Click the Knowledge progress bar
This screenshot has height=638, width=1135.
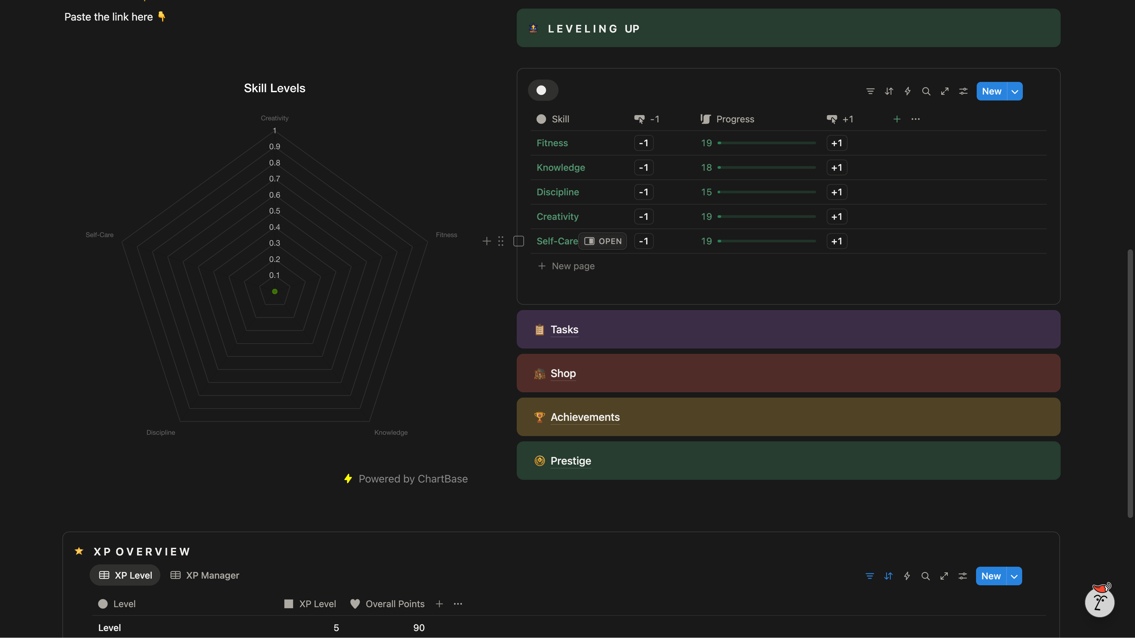point(767,167)
